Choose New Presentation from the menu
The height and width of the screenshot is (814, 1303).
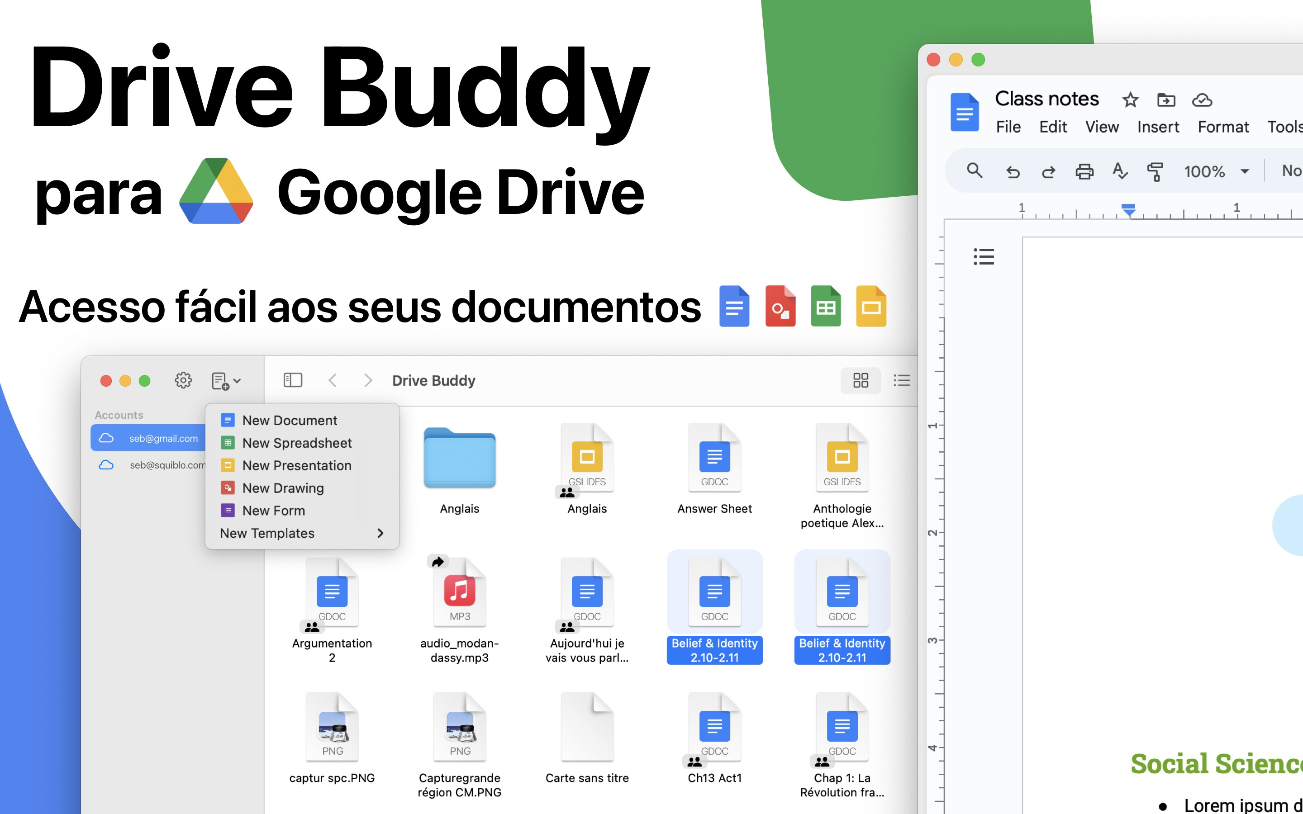[x=302, y=465]
